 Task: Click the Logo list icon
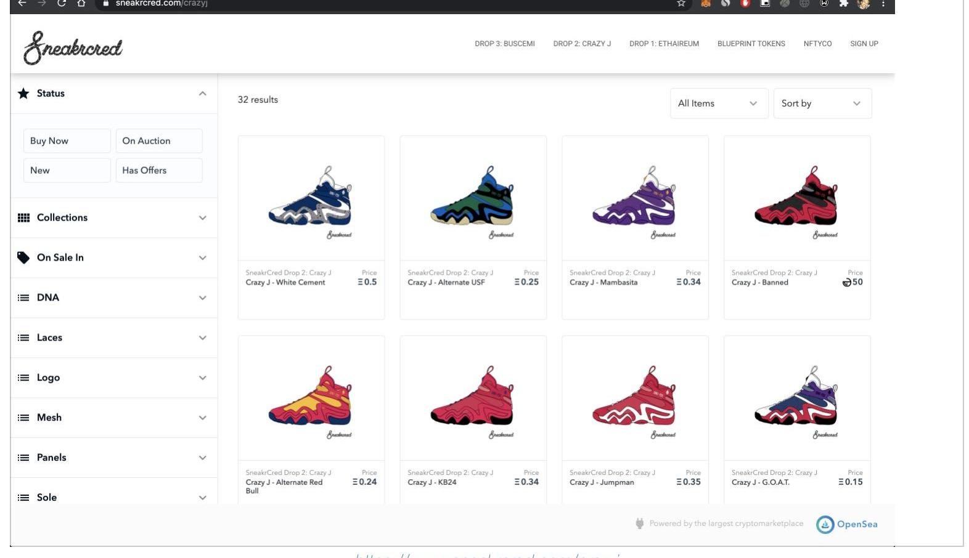coord(23,378)
